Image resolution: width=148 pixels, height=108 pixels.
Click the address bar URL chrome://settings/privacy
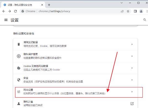click(54, 11)
